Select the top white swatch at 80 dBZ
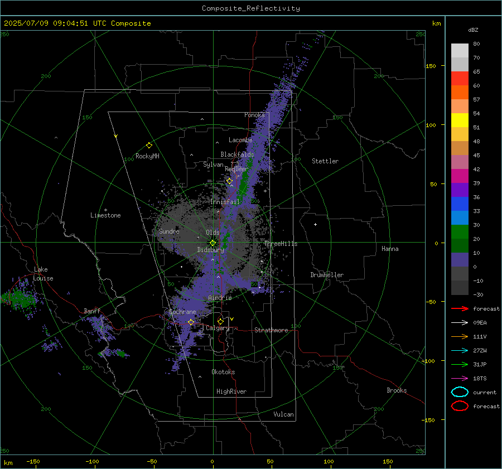The height and width of the screenshot is (469, 502). 460,50
